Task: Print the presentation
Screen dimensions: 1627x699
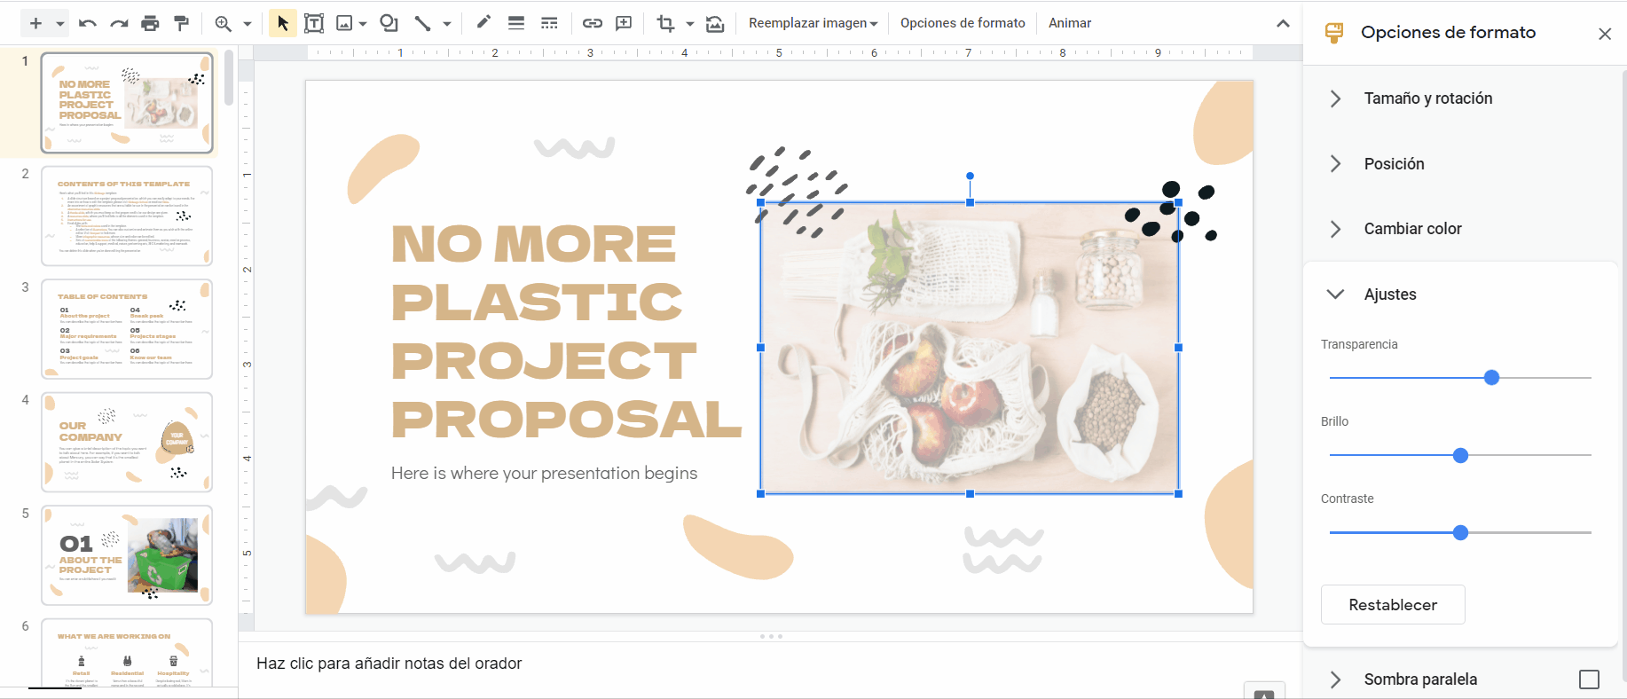Action: tap(150, 23)
